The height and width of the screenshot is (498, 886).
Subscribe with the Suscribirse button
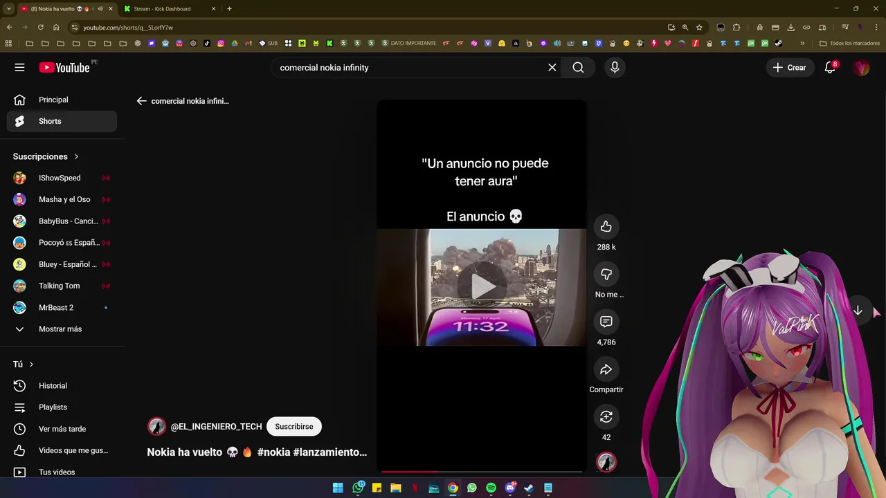click(294, 426)
